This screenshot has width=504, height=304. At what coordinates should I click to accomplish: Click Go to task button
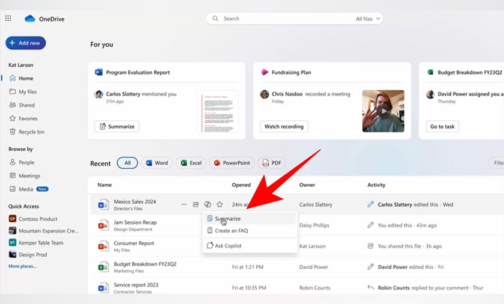443,126
